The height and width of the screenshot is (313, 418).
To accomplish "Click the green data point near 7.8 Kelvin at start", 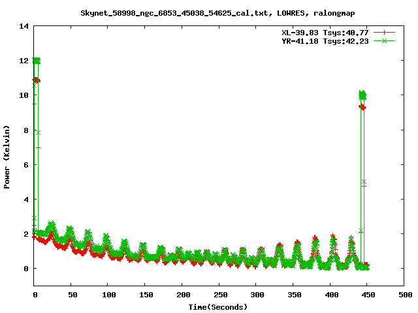I will pos(39,132).
